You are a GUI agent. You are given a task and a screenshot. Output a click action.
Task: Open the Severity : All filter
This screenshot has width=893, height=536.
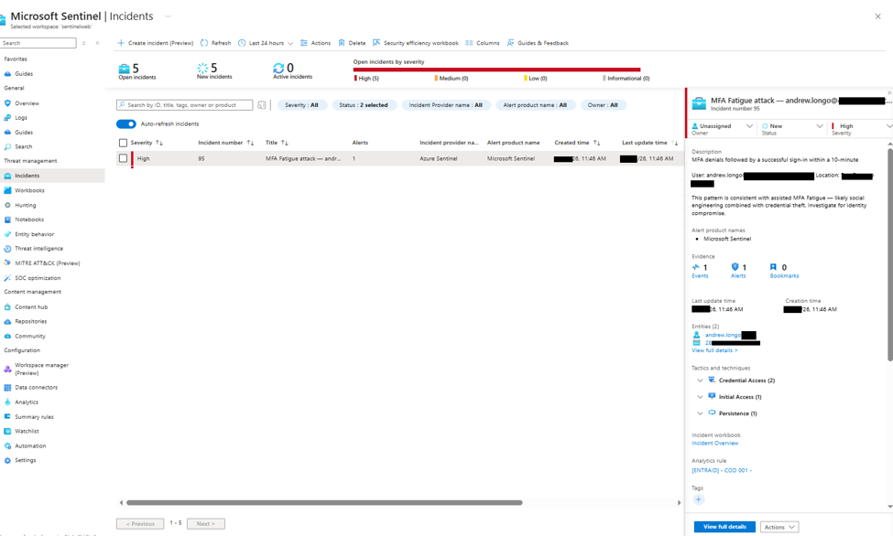[x=302, y=104]
